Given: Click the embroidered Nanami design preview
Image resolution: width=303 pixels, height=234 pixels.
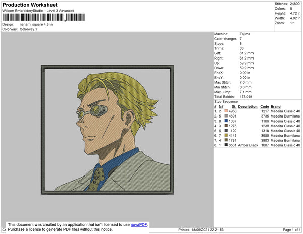Looking at the screenshot, I should [107, 130].
